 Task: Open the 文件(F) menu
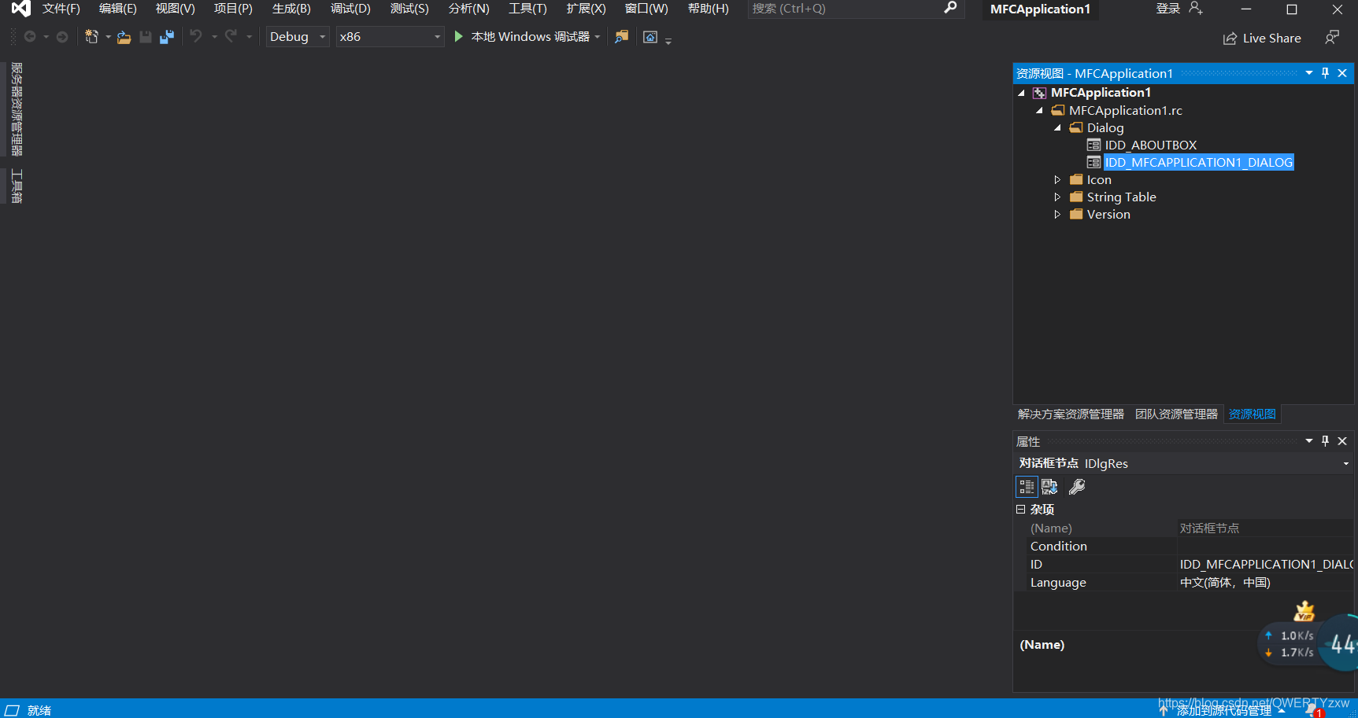click(61, 9)
